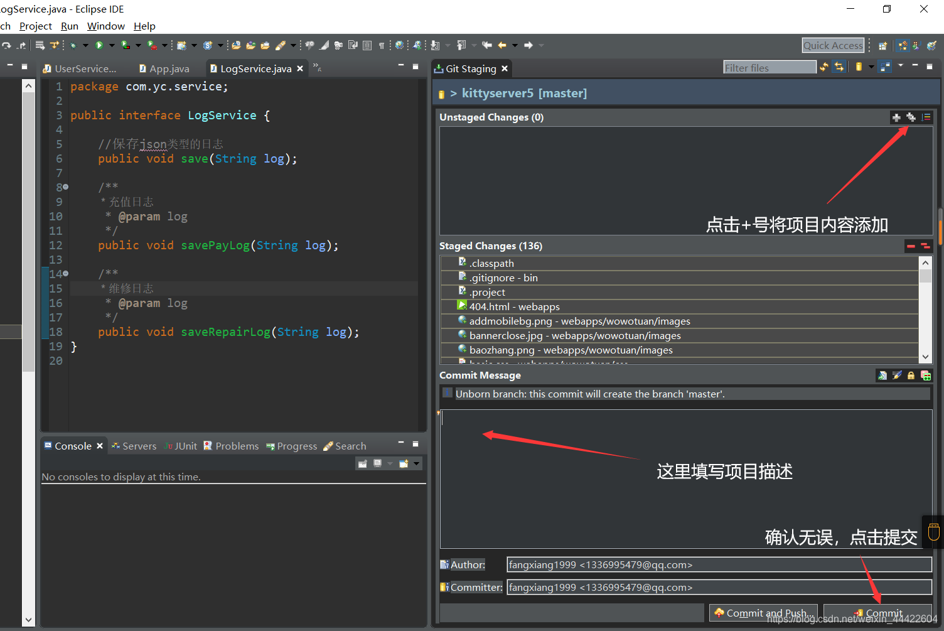The height and width of the screenshot is (631, 944).
Task: Switch to the App.java editor tab
Action: point(164,68)
